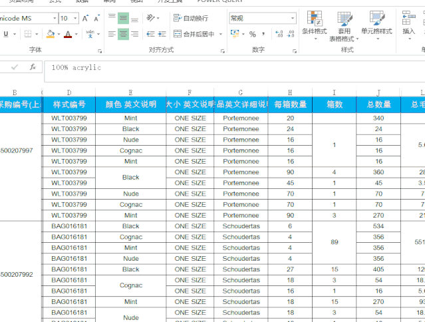425x322 pixels.
Task: Open underline style dropdown arrow
Action: [15, 34]
